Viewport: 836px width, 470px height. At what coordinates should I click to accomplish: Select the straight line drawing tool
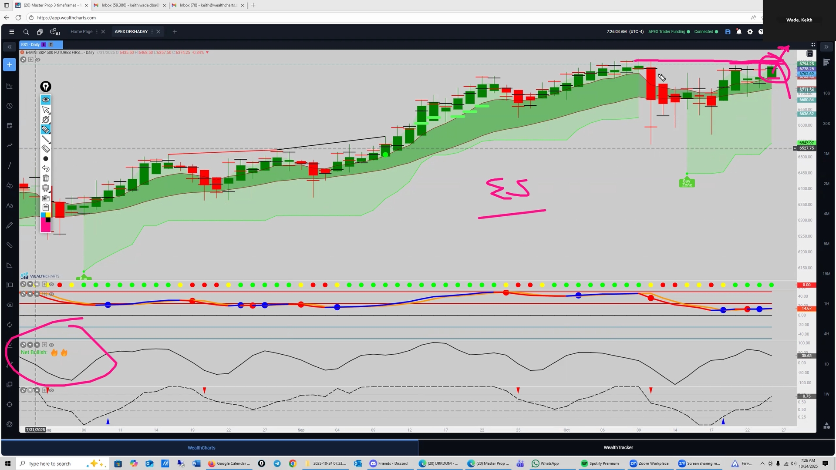tap(46, 139)
